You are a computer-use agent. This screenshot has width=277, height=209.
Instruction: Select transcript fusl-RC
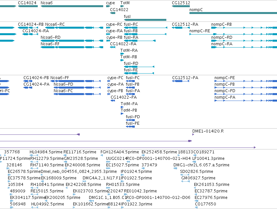coord(145,28)
